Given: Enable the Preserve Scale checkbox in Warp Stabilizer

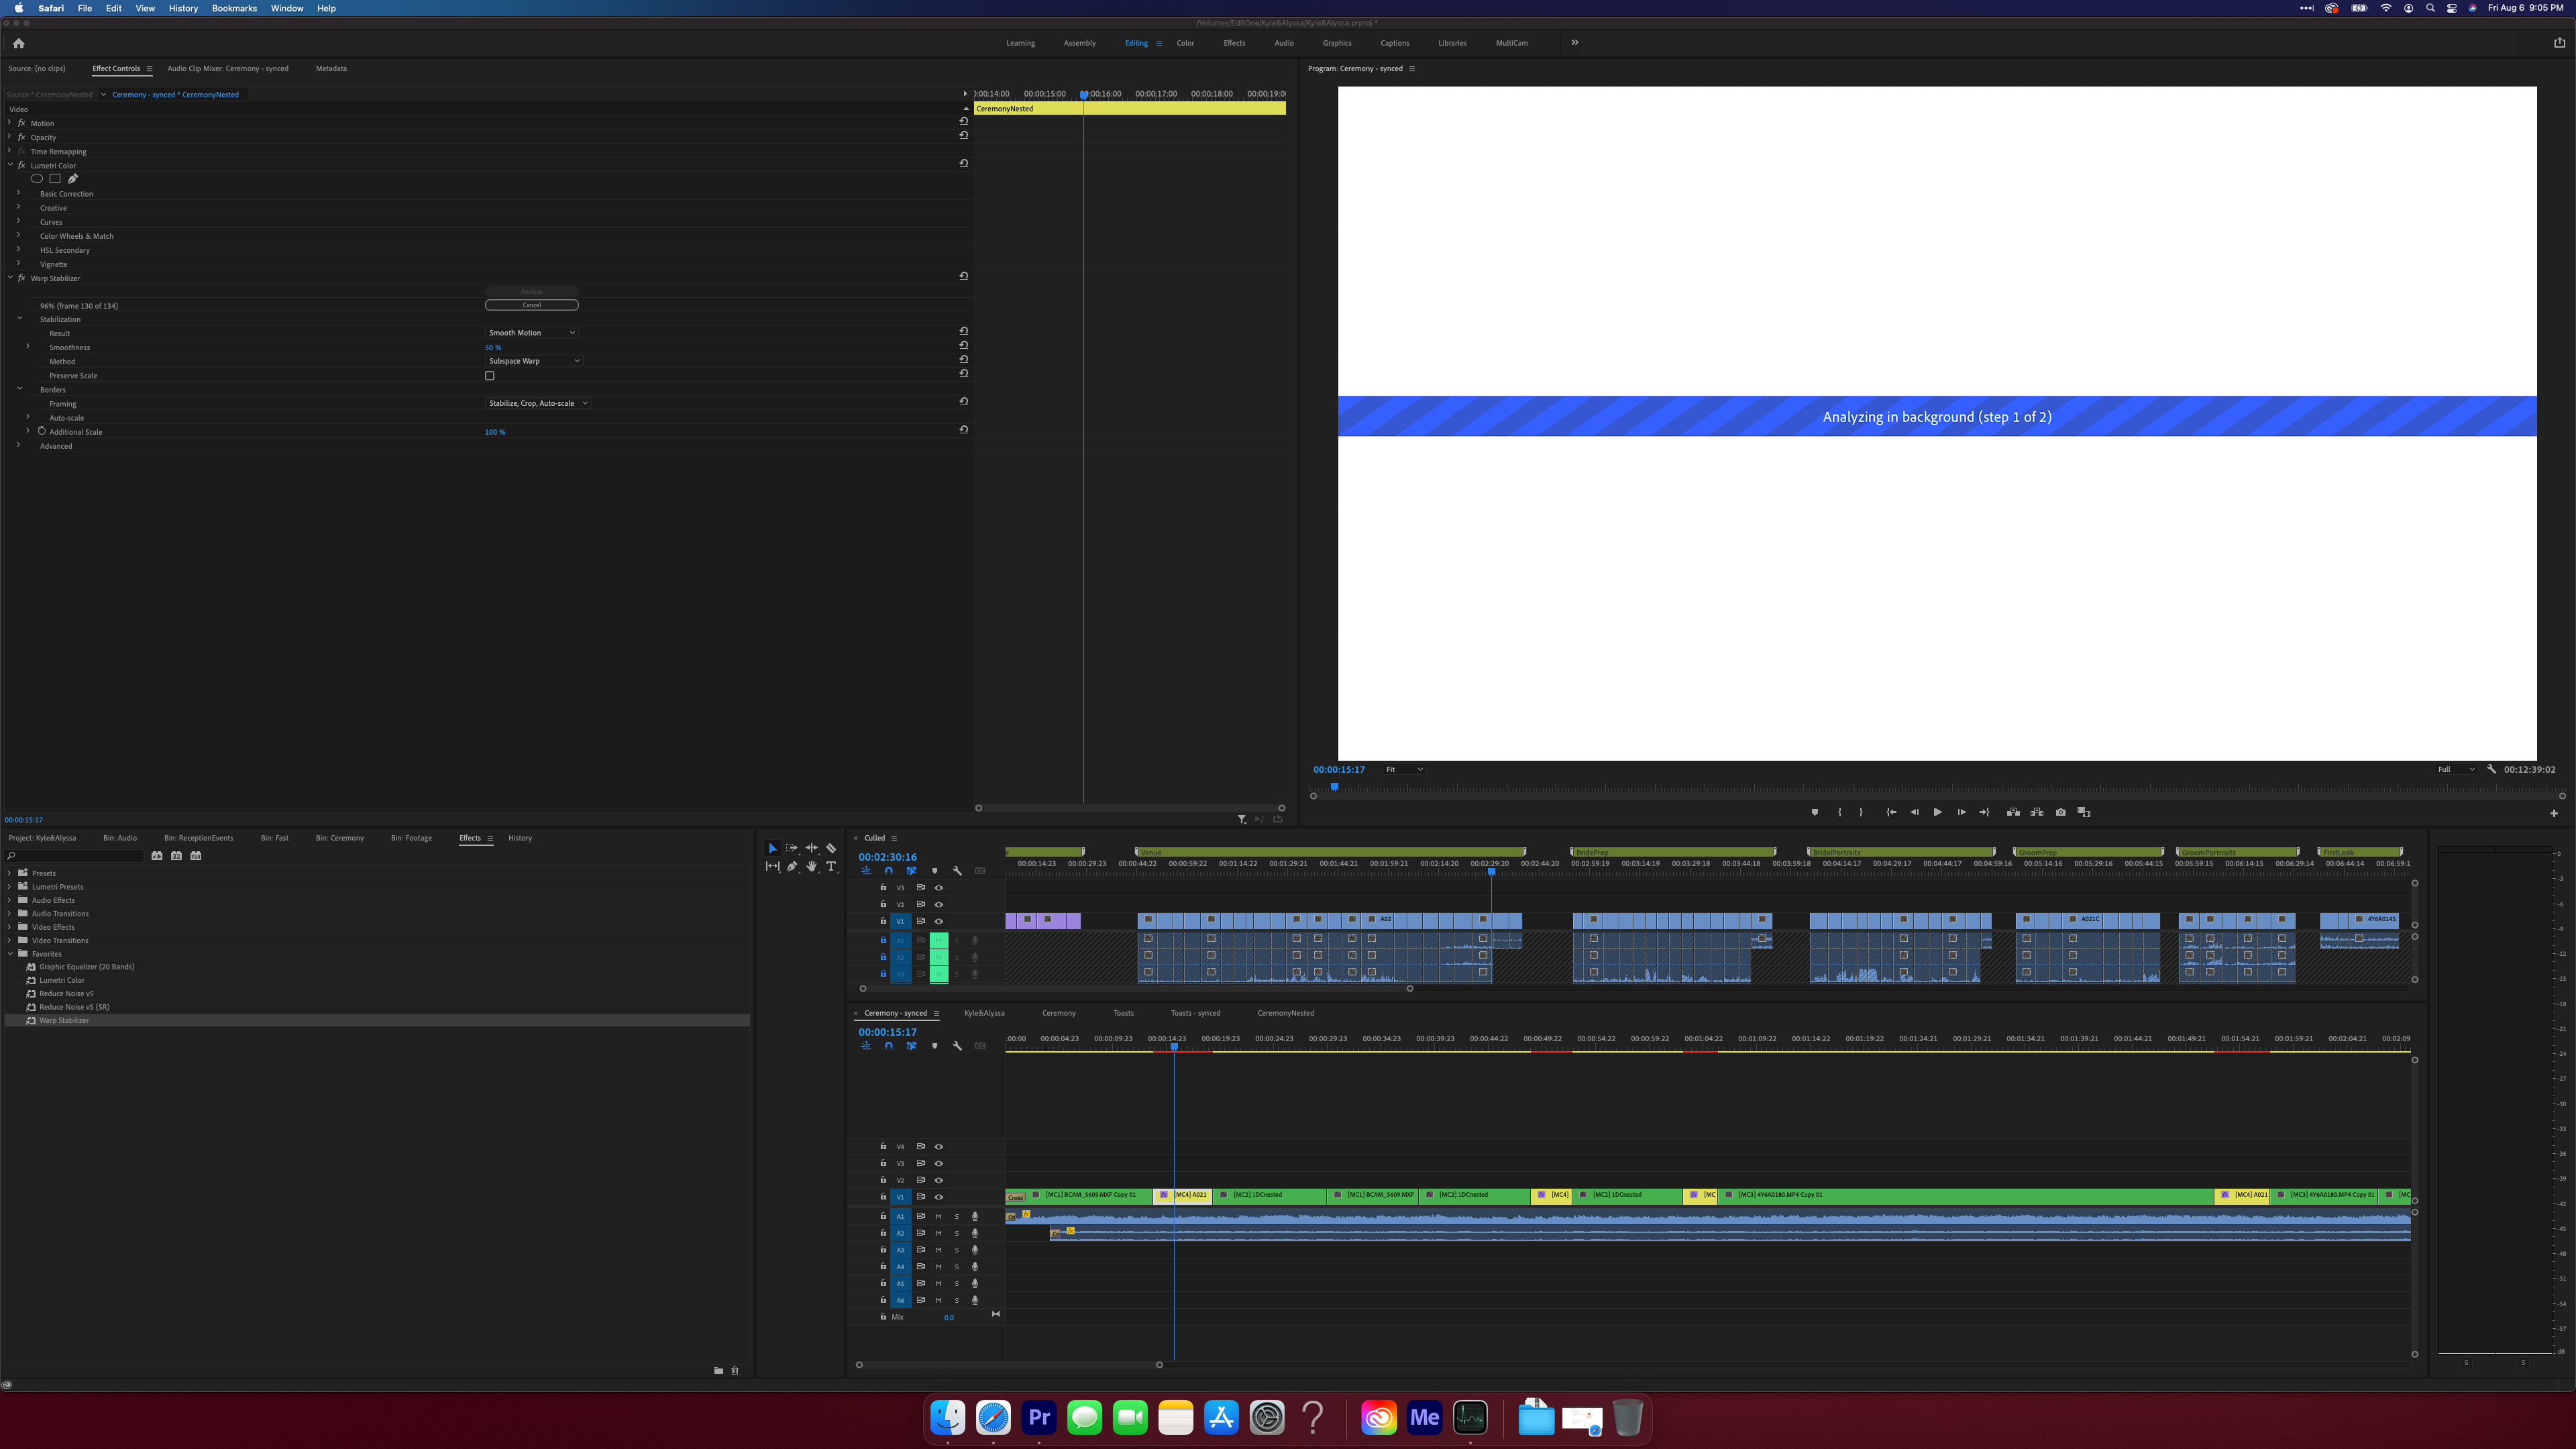Looking at the screenshot, I should 489,375.
